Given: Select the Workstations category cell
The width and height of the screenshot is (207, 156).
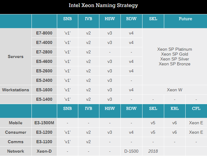Looking at the screenshot, I should (16, 90).
